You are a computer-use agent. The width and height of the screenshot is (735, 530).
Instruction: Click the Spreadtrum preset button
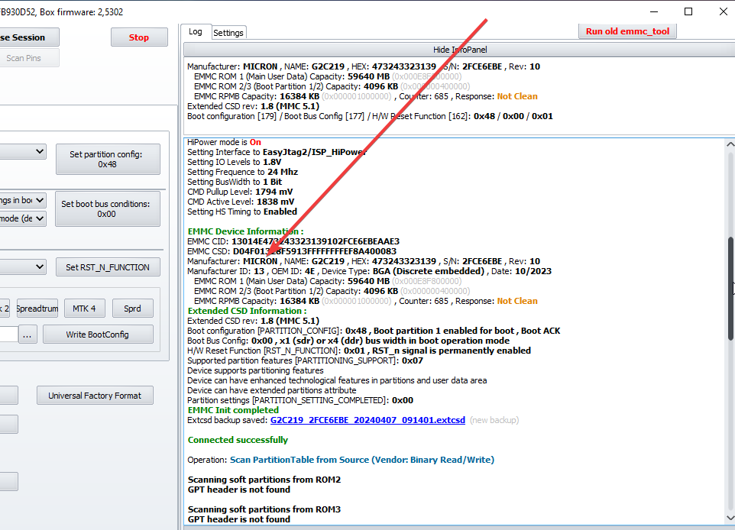click(x=37, y=309)
